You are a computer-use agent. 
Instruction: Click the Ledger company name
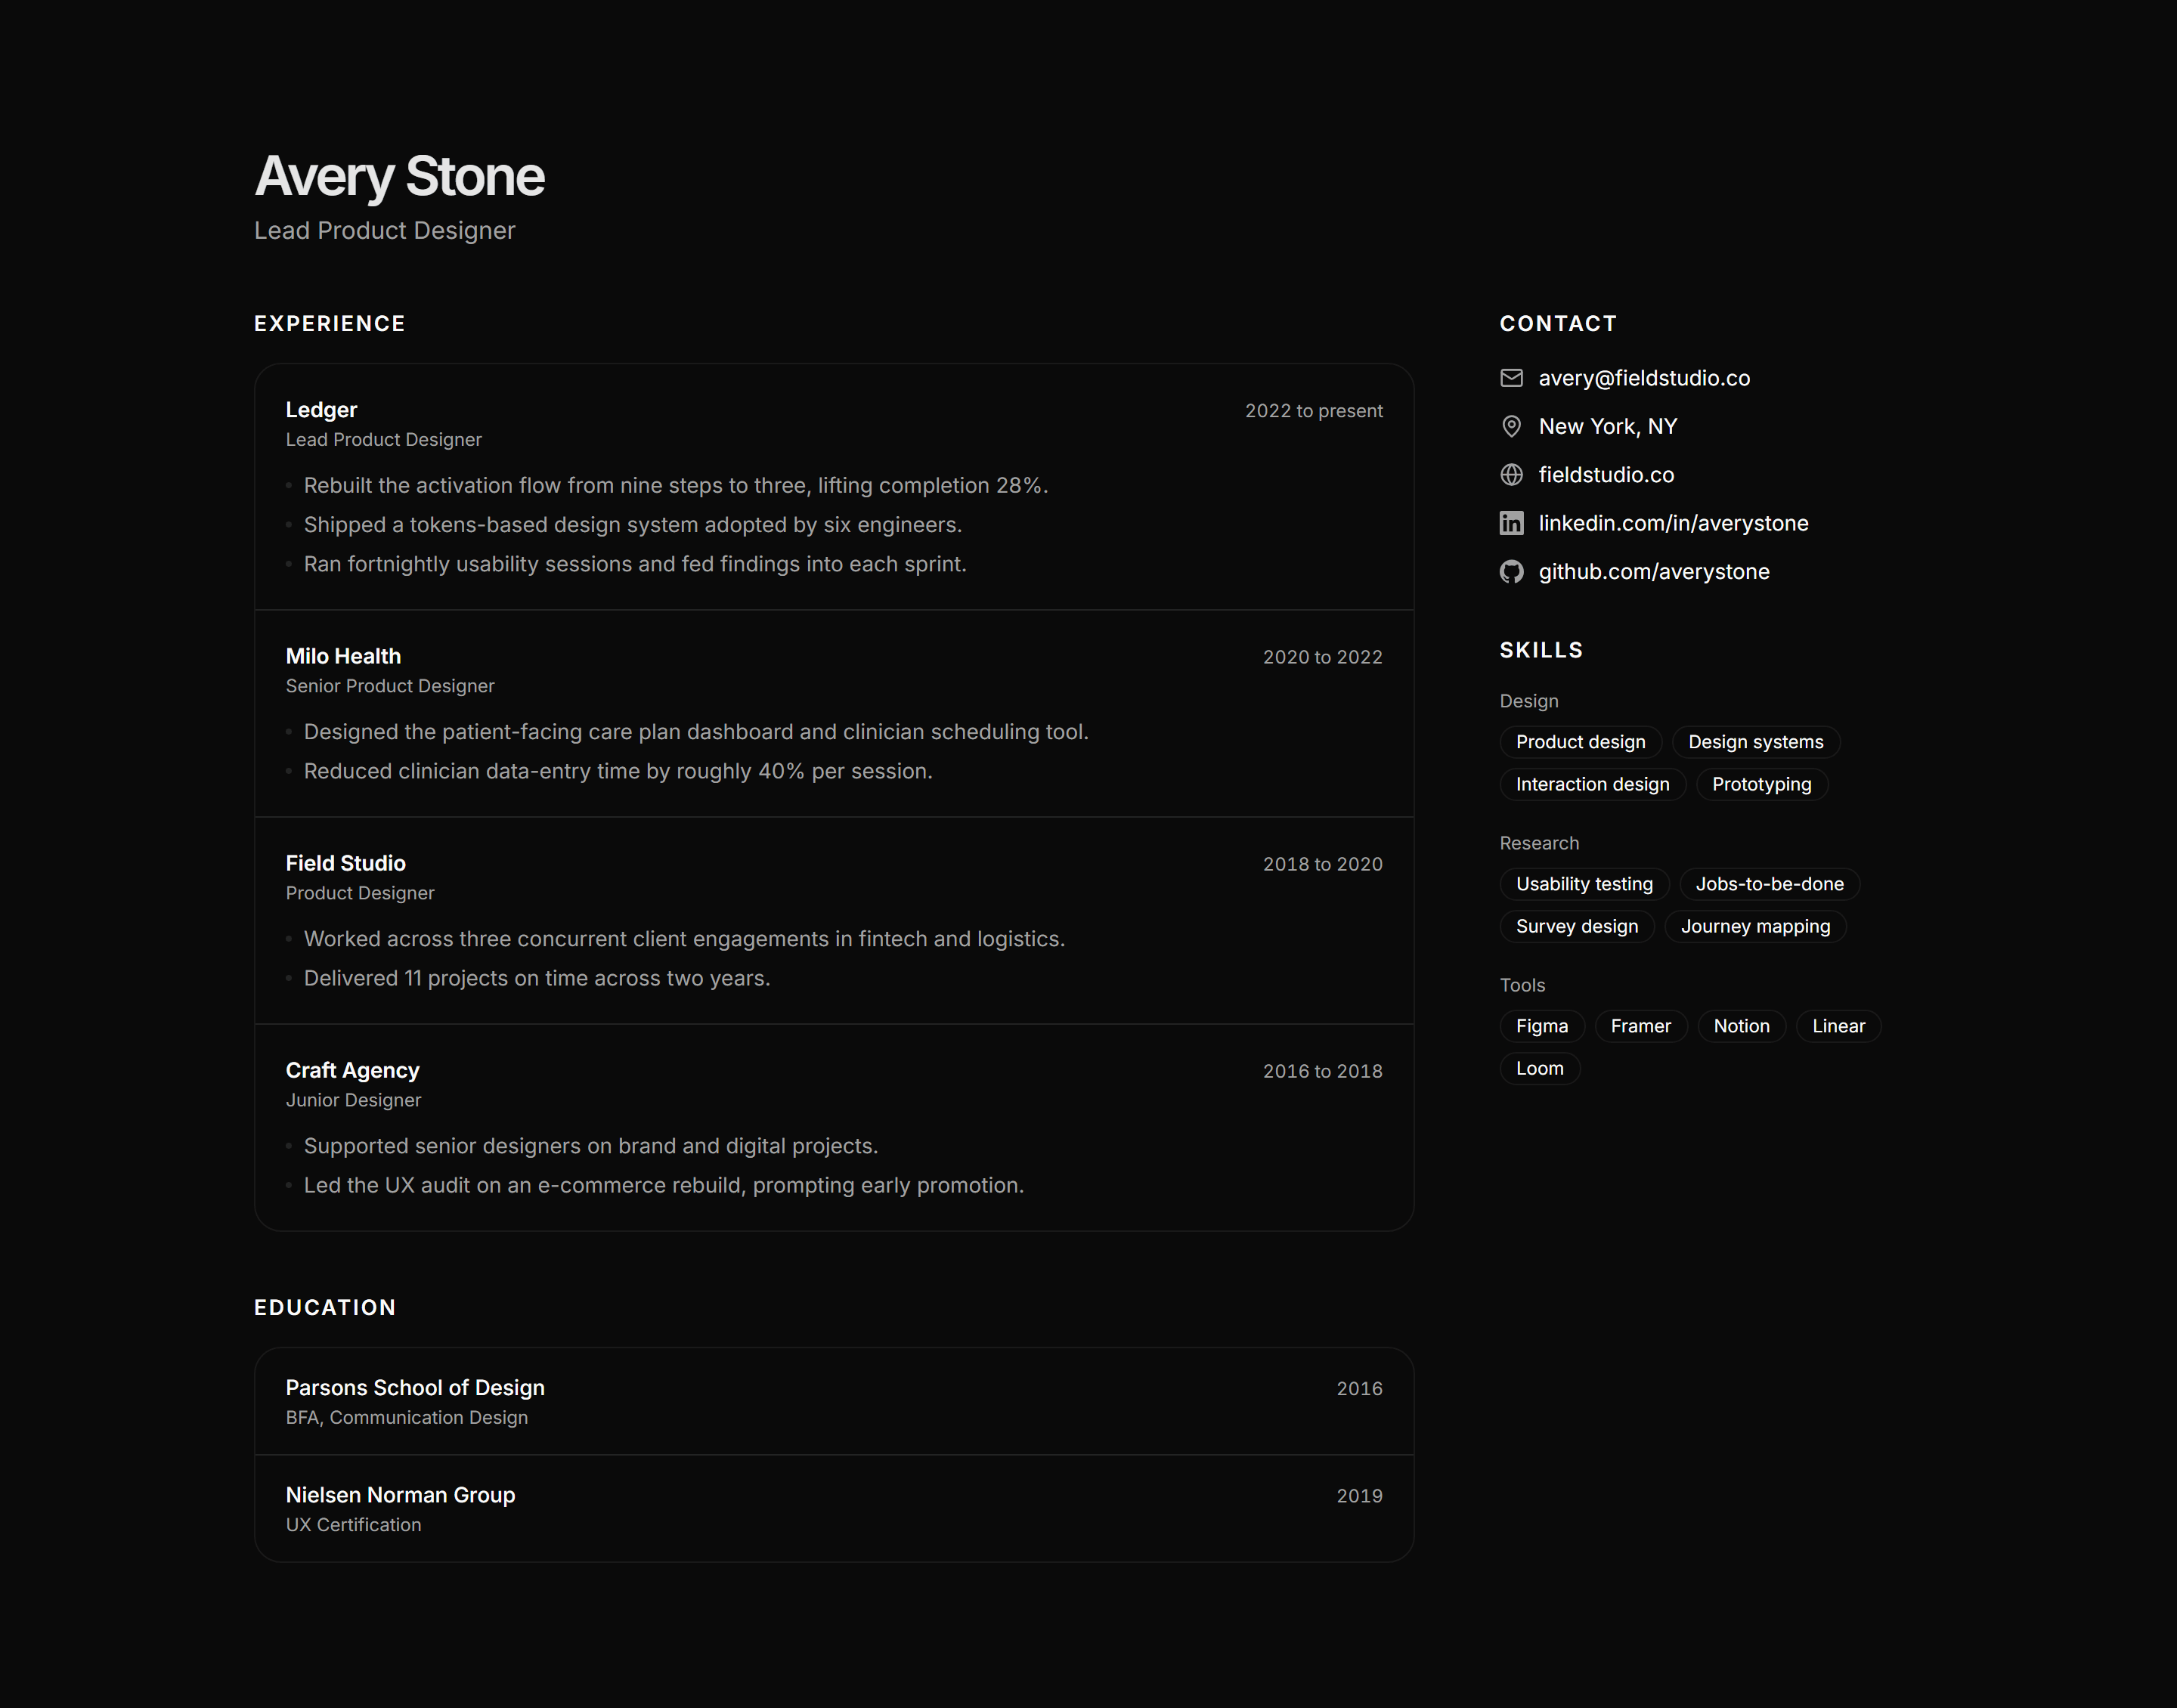[321, 410]
